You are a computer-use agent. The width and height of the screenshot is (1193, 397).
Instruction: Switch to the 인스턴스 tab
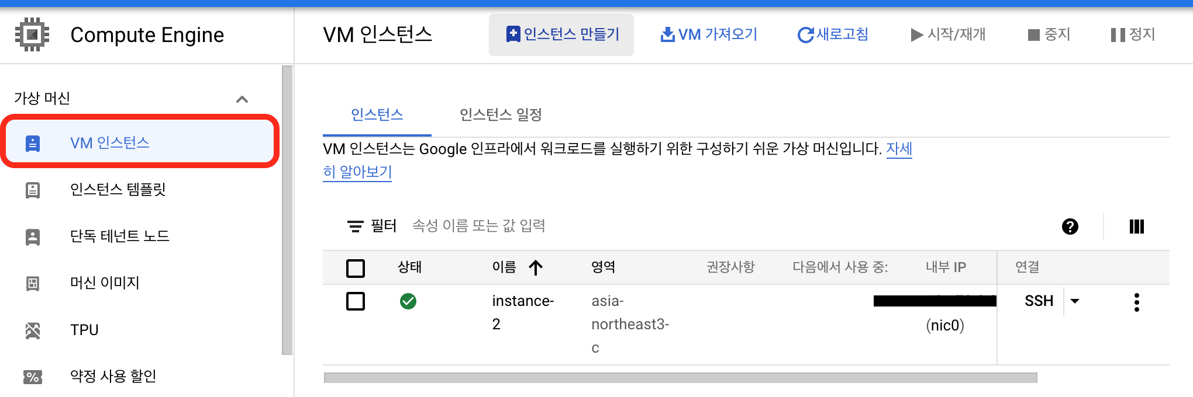[377, 114]
